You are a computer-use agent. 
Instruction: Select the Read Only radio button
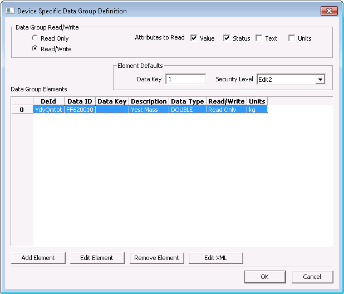point(35,38)
